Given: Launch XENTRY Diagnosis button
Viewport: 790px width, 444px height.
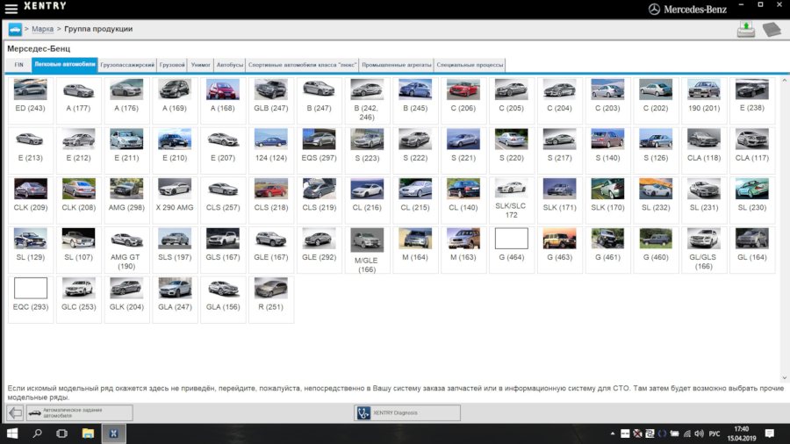Looking at the screenshot, I should pyautogui.click(x=407, y=412).
